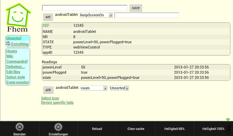Viewport: 233px width, 136px height.
Task: Focus the command input field beside save
Action: pos(84,8)
